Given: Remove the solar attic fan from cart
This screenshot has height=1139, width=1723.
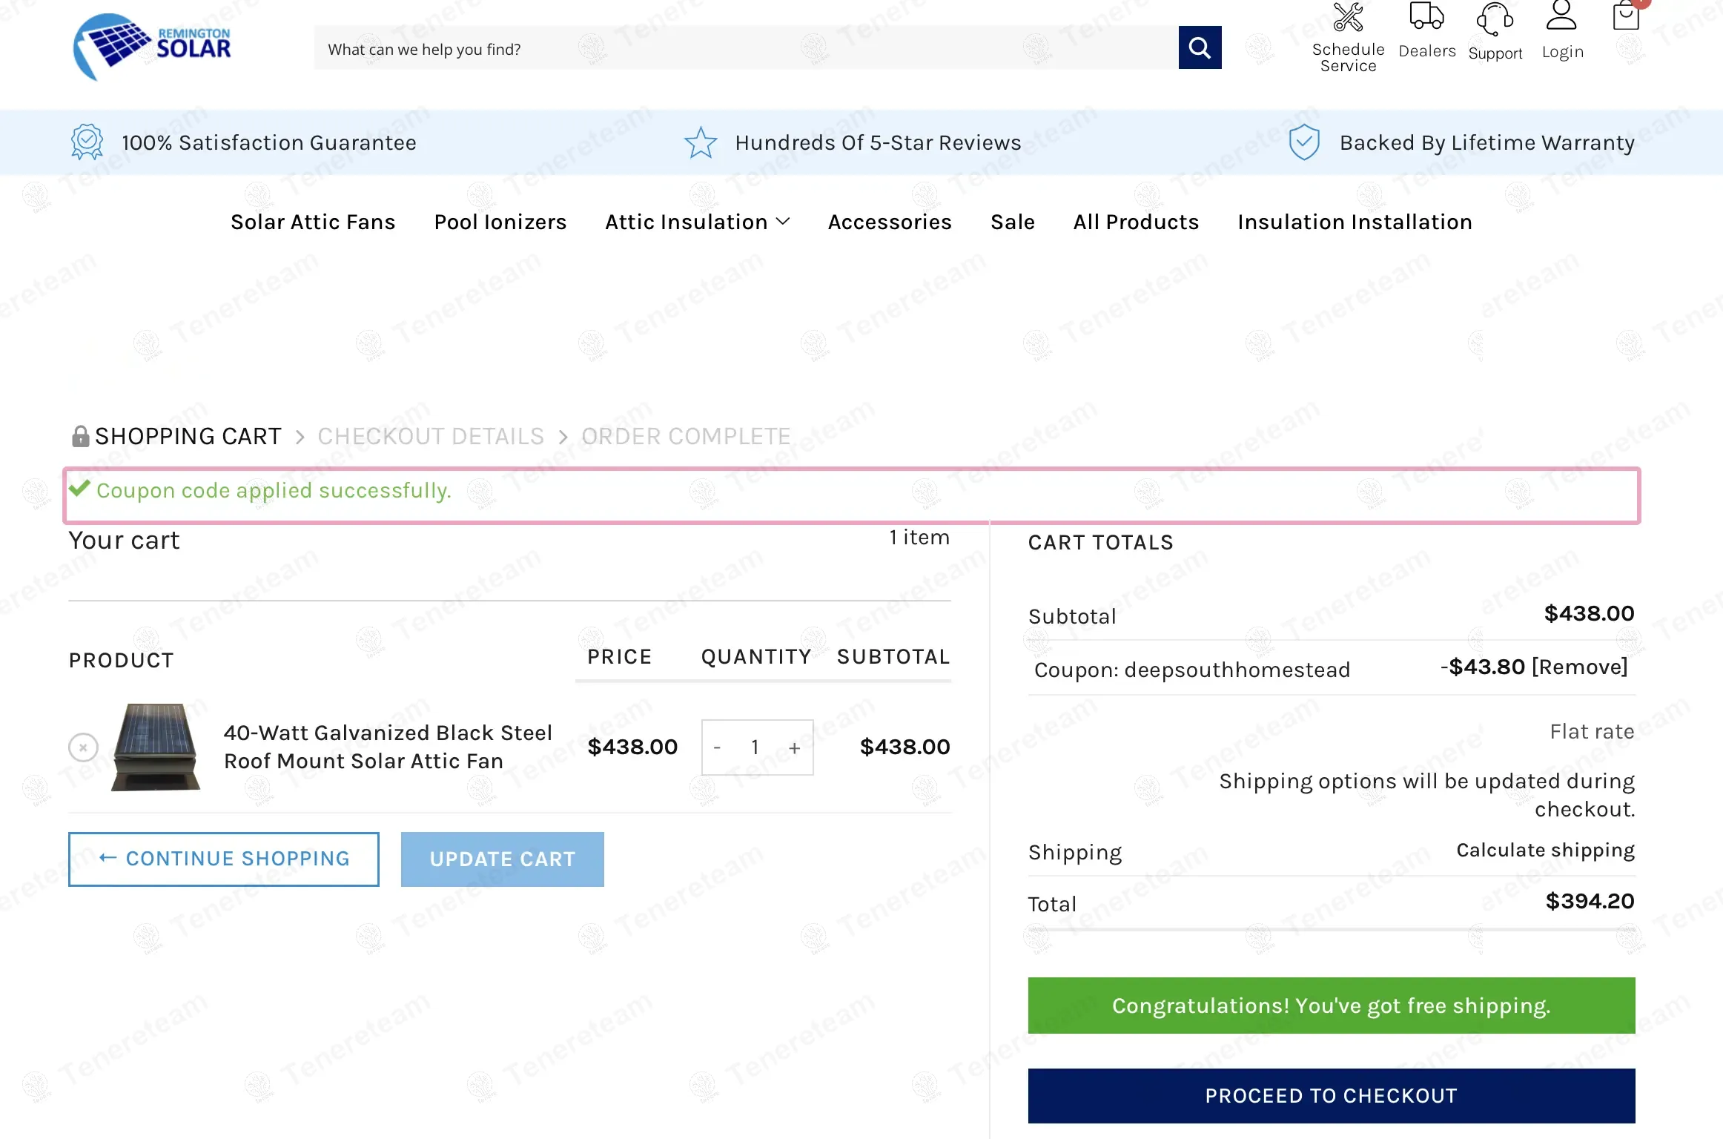Looking at the screenshot, I should point(83,747).
